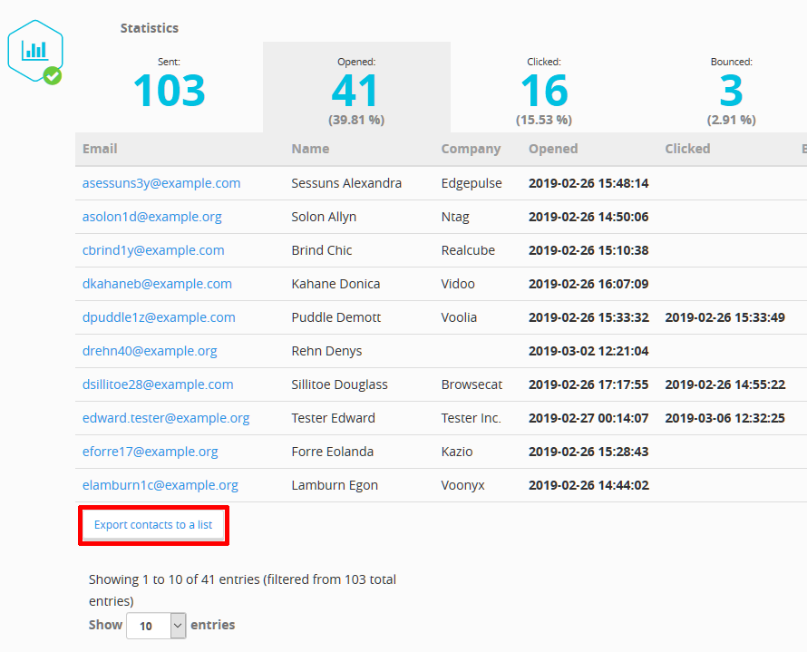Click the green checkmark badge on the logo
The width and height of the screenshot is (807, 652).
[x=52, y=76]
